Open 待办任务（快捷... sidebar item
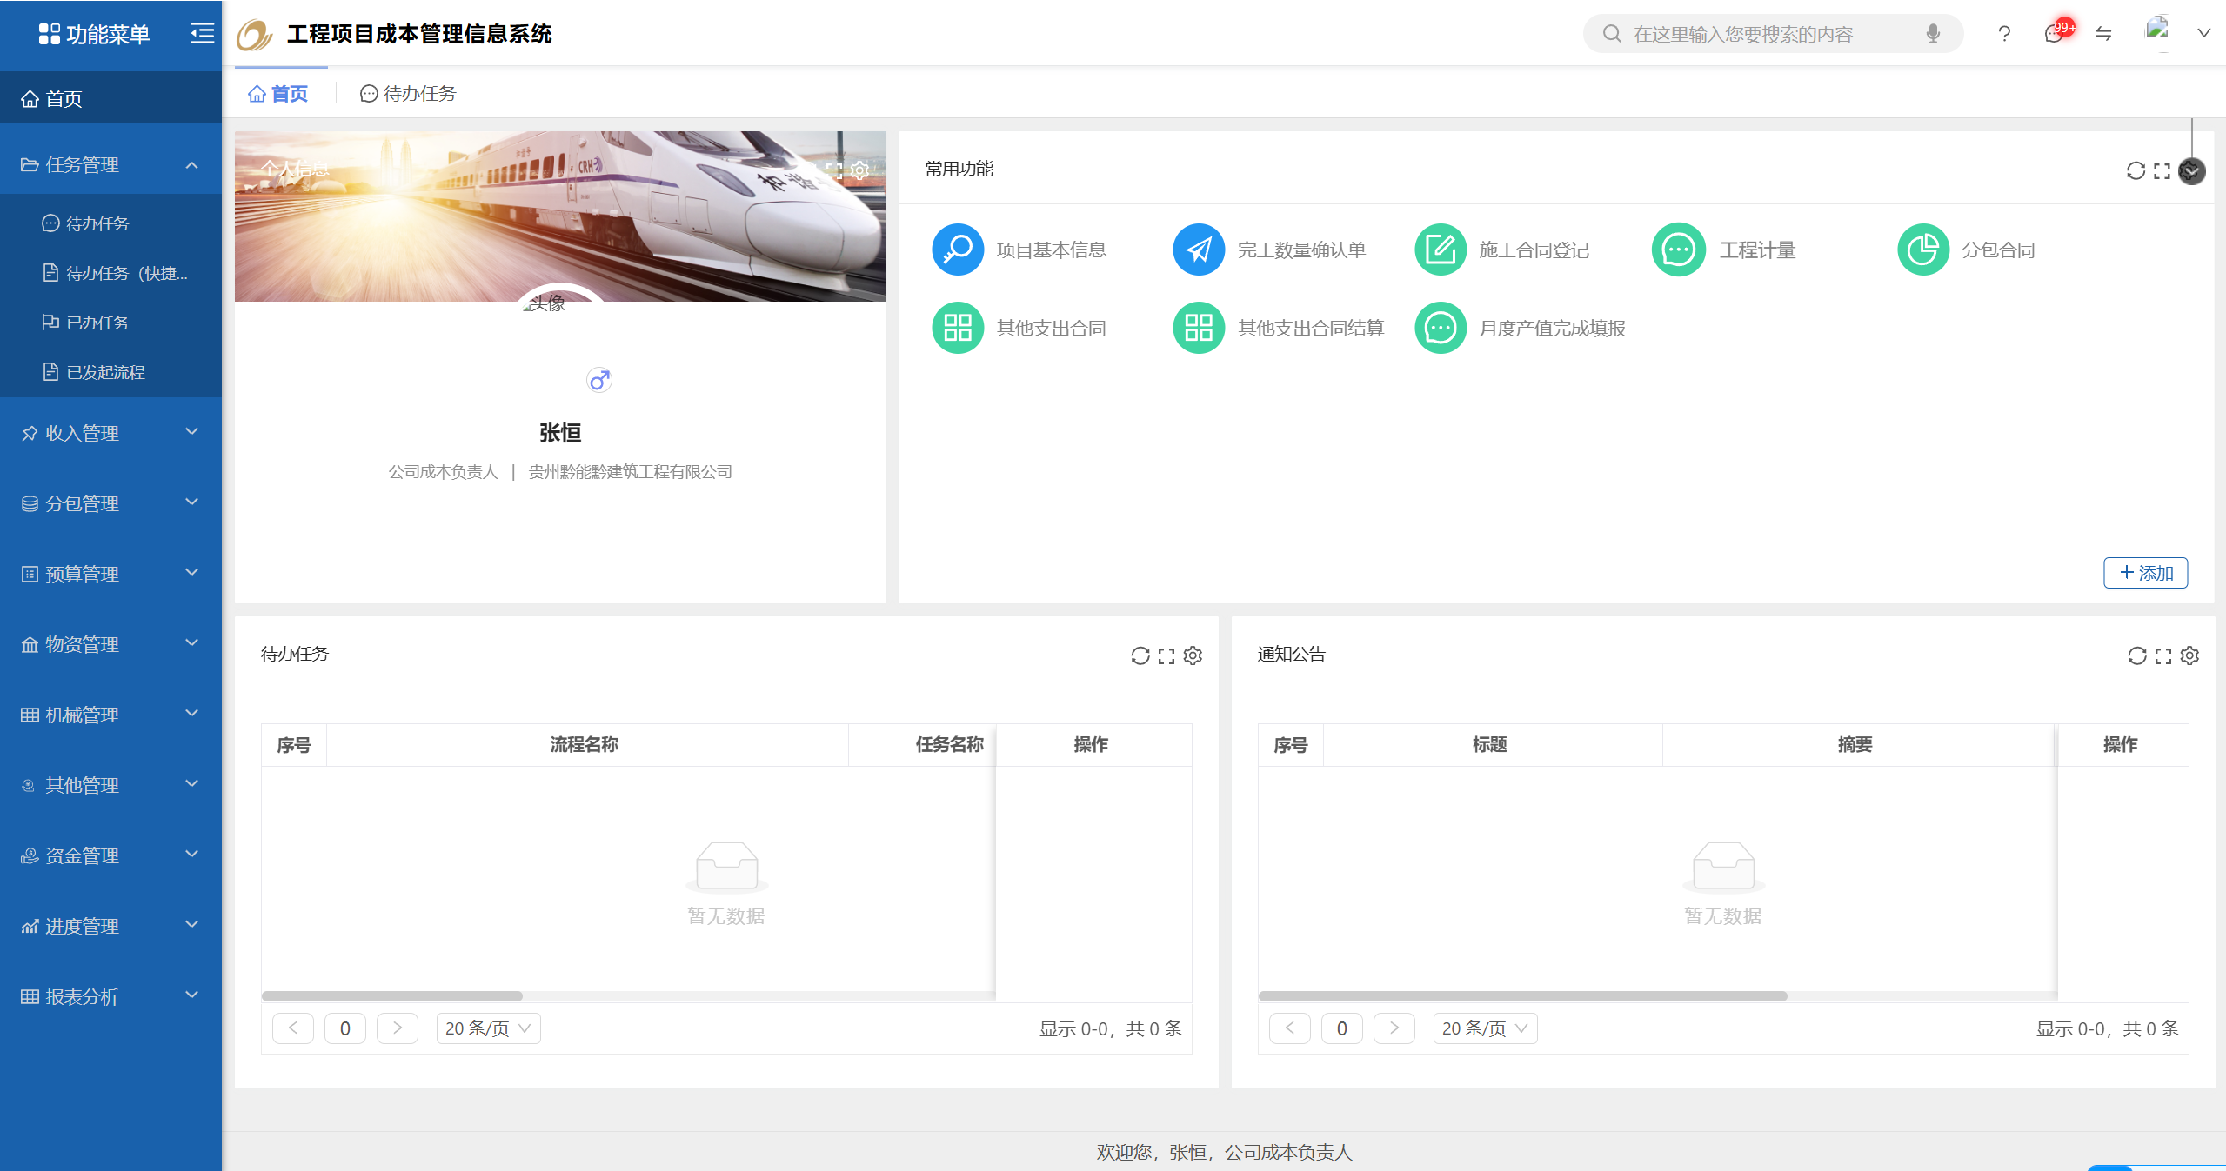This screenshot has width=2226, height=1171. (110, 273)
